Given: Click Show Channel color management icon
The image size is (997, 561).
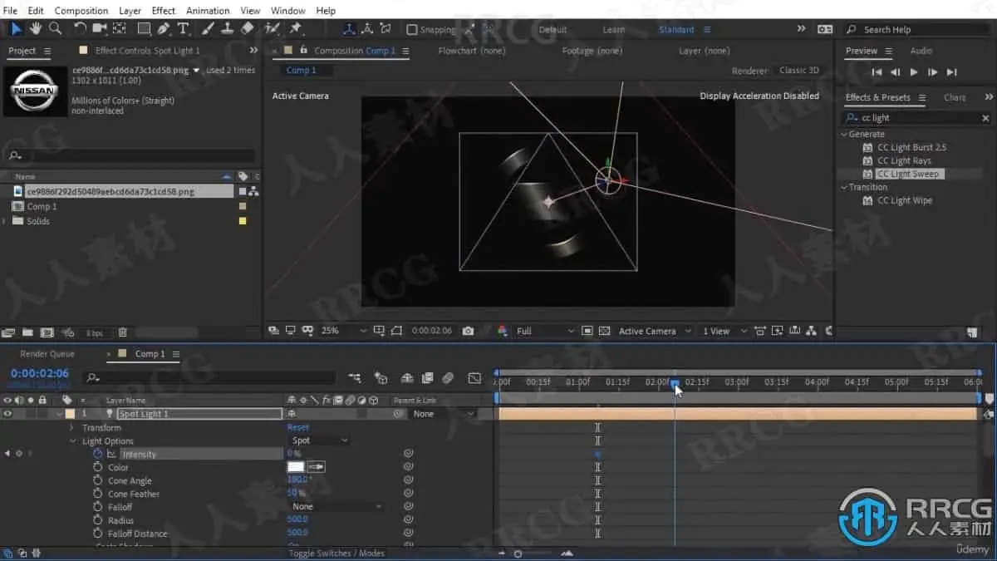Looking at the screenshot, I should (502, 331).
